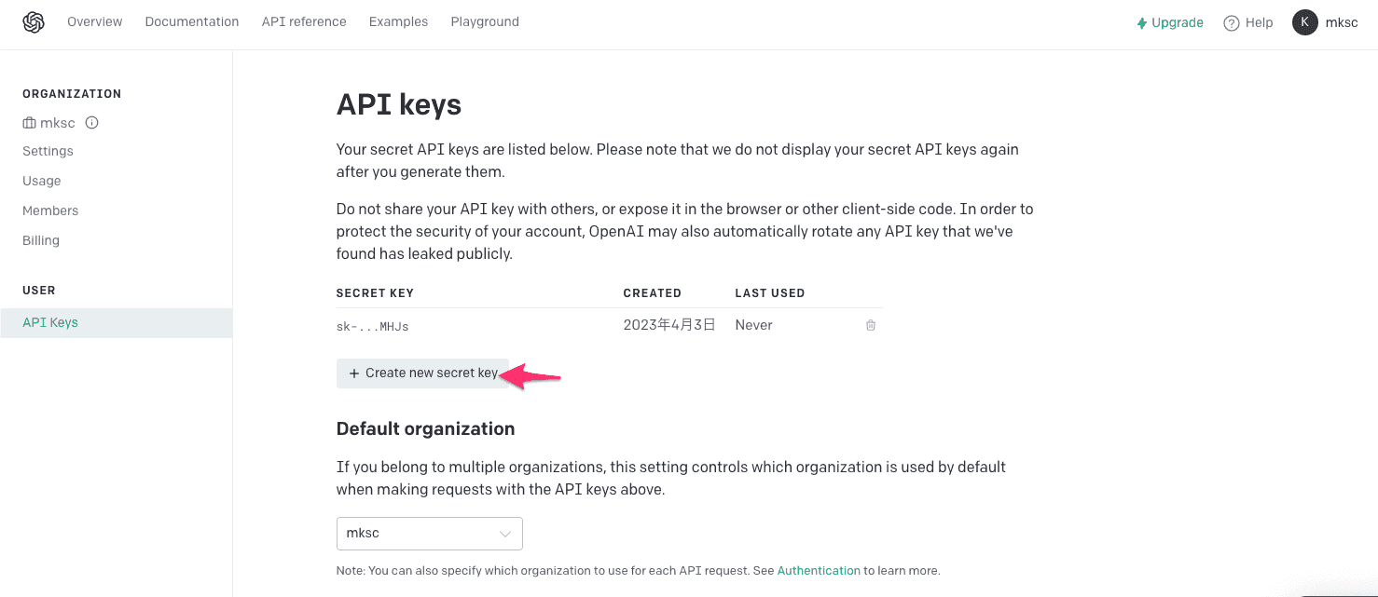Switch to the Examples page
This screenshot has width=1378, height=597.
[398, 21]
